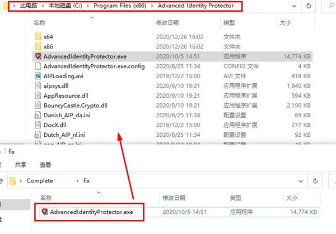Select Dutch_AIP_nl.ini file name
Viewport: 336px width, 234px height.
coord(64,135)
